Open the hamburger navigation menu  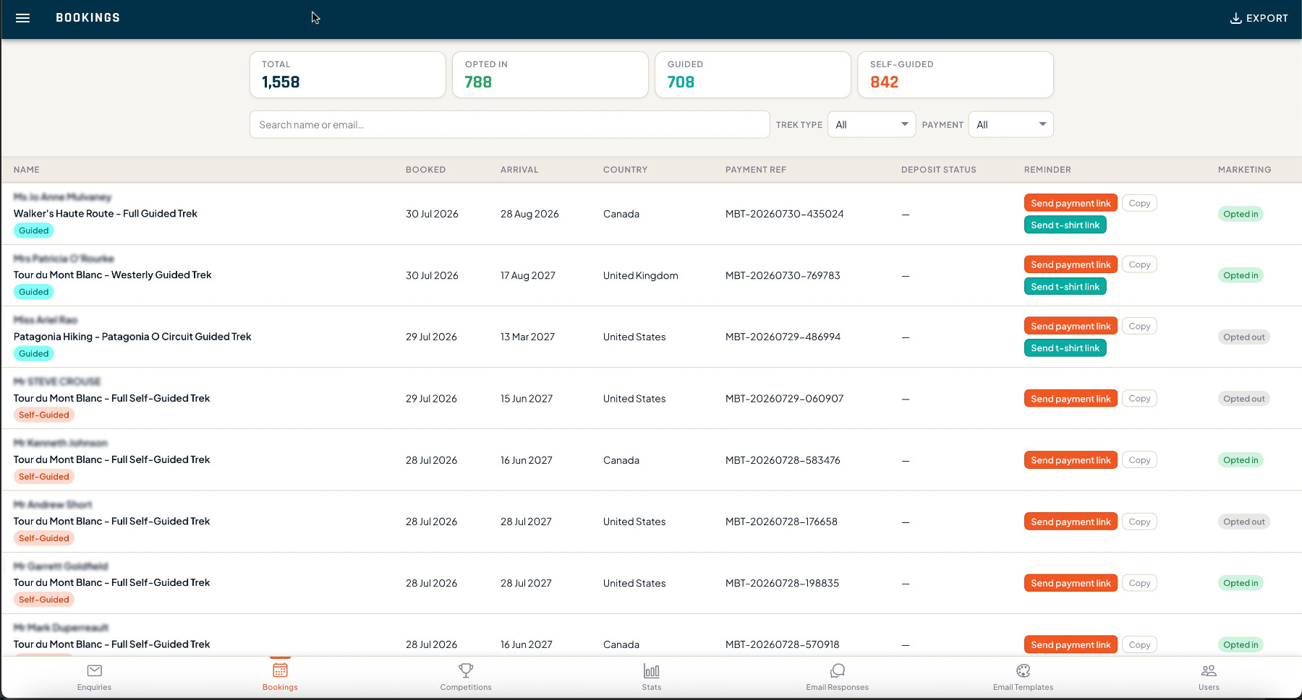tap(22, 18)
